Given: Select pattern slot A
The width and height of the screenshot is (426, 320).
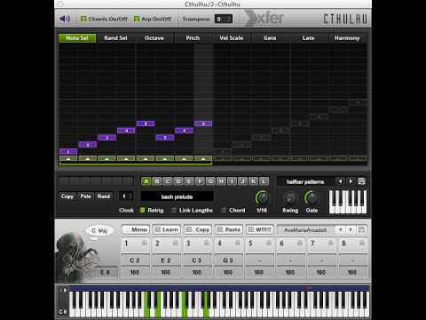Looking at the screenshot, I should (146, 181).
